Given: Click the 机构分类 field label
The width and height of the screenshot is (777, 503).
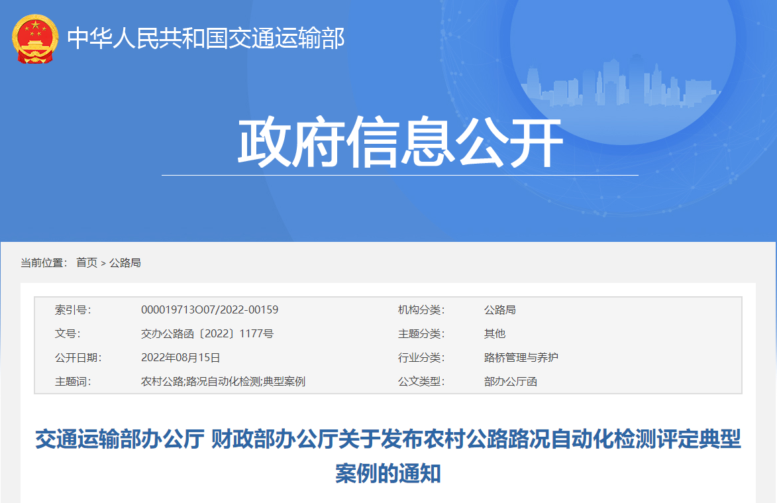Looking at the screenshot, I should click(421, 309).
